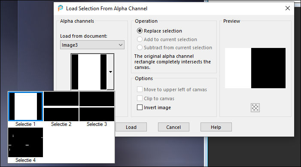The height and width of the screenshot is (167, 301).
Task: Click the PaintShop Pro icon in title bar
Action: (x=61, y=8)
